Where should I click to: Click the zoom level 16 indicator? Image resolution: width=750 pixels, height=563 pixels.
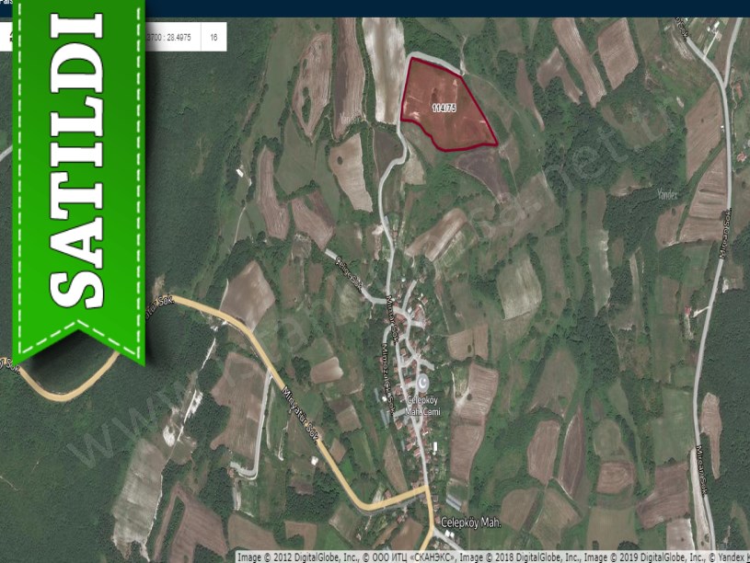(x=214, y=38)
